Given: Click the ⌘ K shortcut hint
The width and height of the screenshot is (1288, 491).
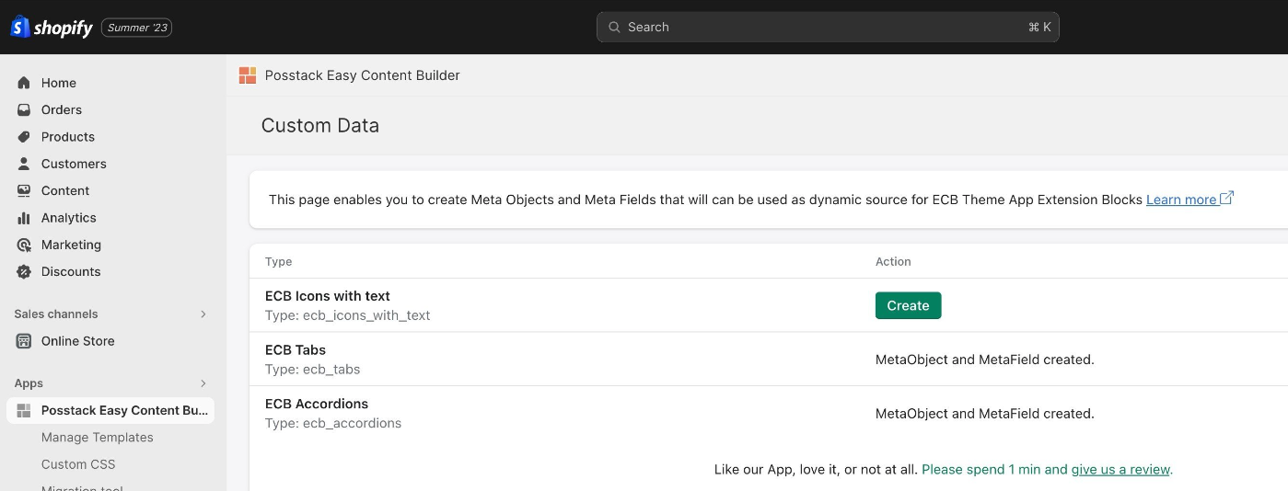Looking at the screenshot, I should pyautogui.click(x=1039, y=28).
